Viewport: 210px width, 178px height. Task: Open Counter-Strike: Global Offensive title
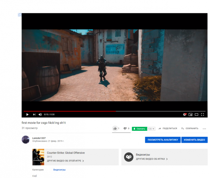(x=66, y=153)
